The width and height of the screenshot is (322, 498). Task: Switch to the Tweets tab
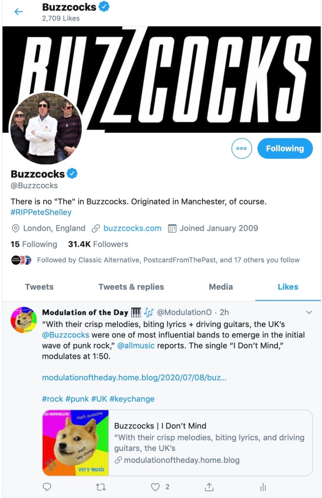39,287
